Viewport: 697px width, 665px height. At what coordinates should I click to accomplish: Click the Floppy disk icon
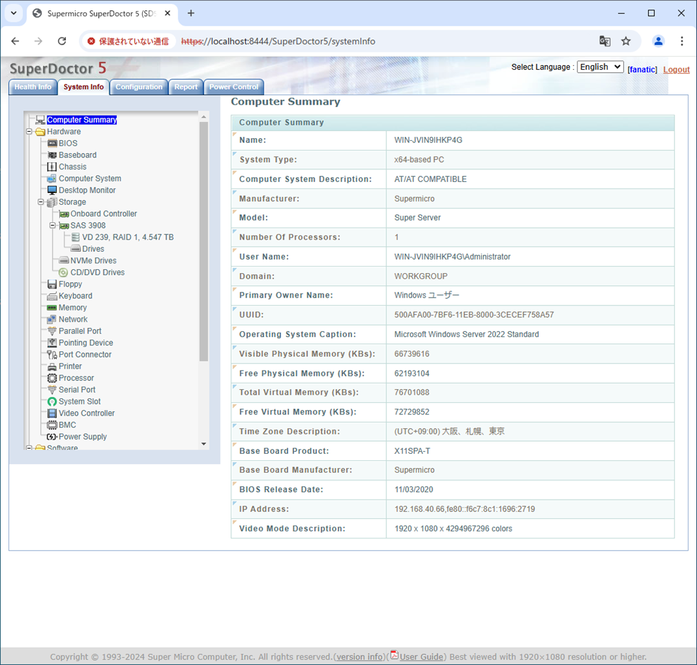(x=52, y=284)
